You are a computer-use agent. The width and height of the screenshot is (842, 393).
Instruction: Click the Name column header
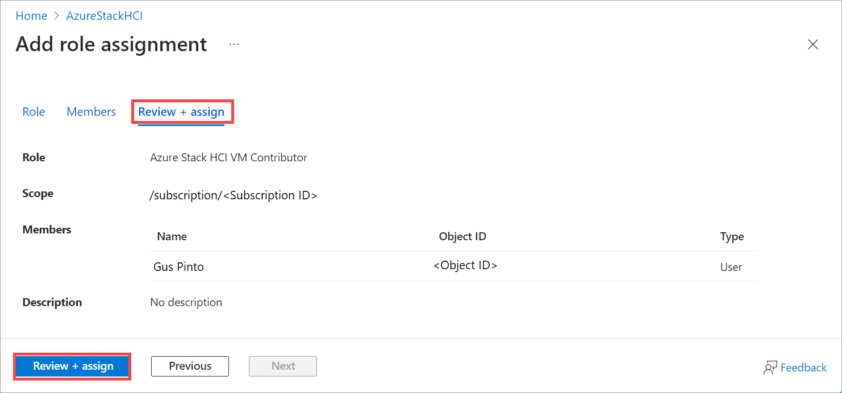[x=172, y=236]
